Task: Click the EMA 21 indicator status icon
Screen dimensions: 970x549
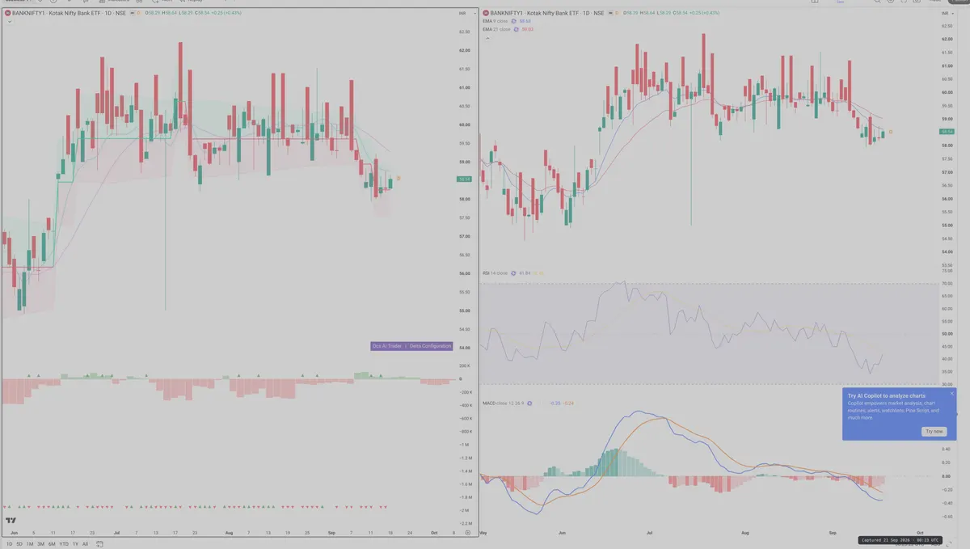Action: point(517,30)
